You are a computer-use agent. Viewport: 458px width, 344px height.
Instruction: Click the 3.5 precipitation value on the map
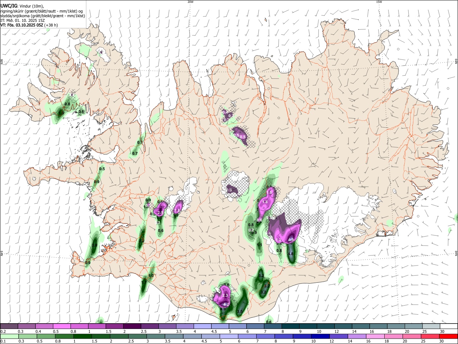click(240, 311)
